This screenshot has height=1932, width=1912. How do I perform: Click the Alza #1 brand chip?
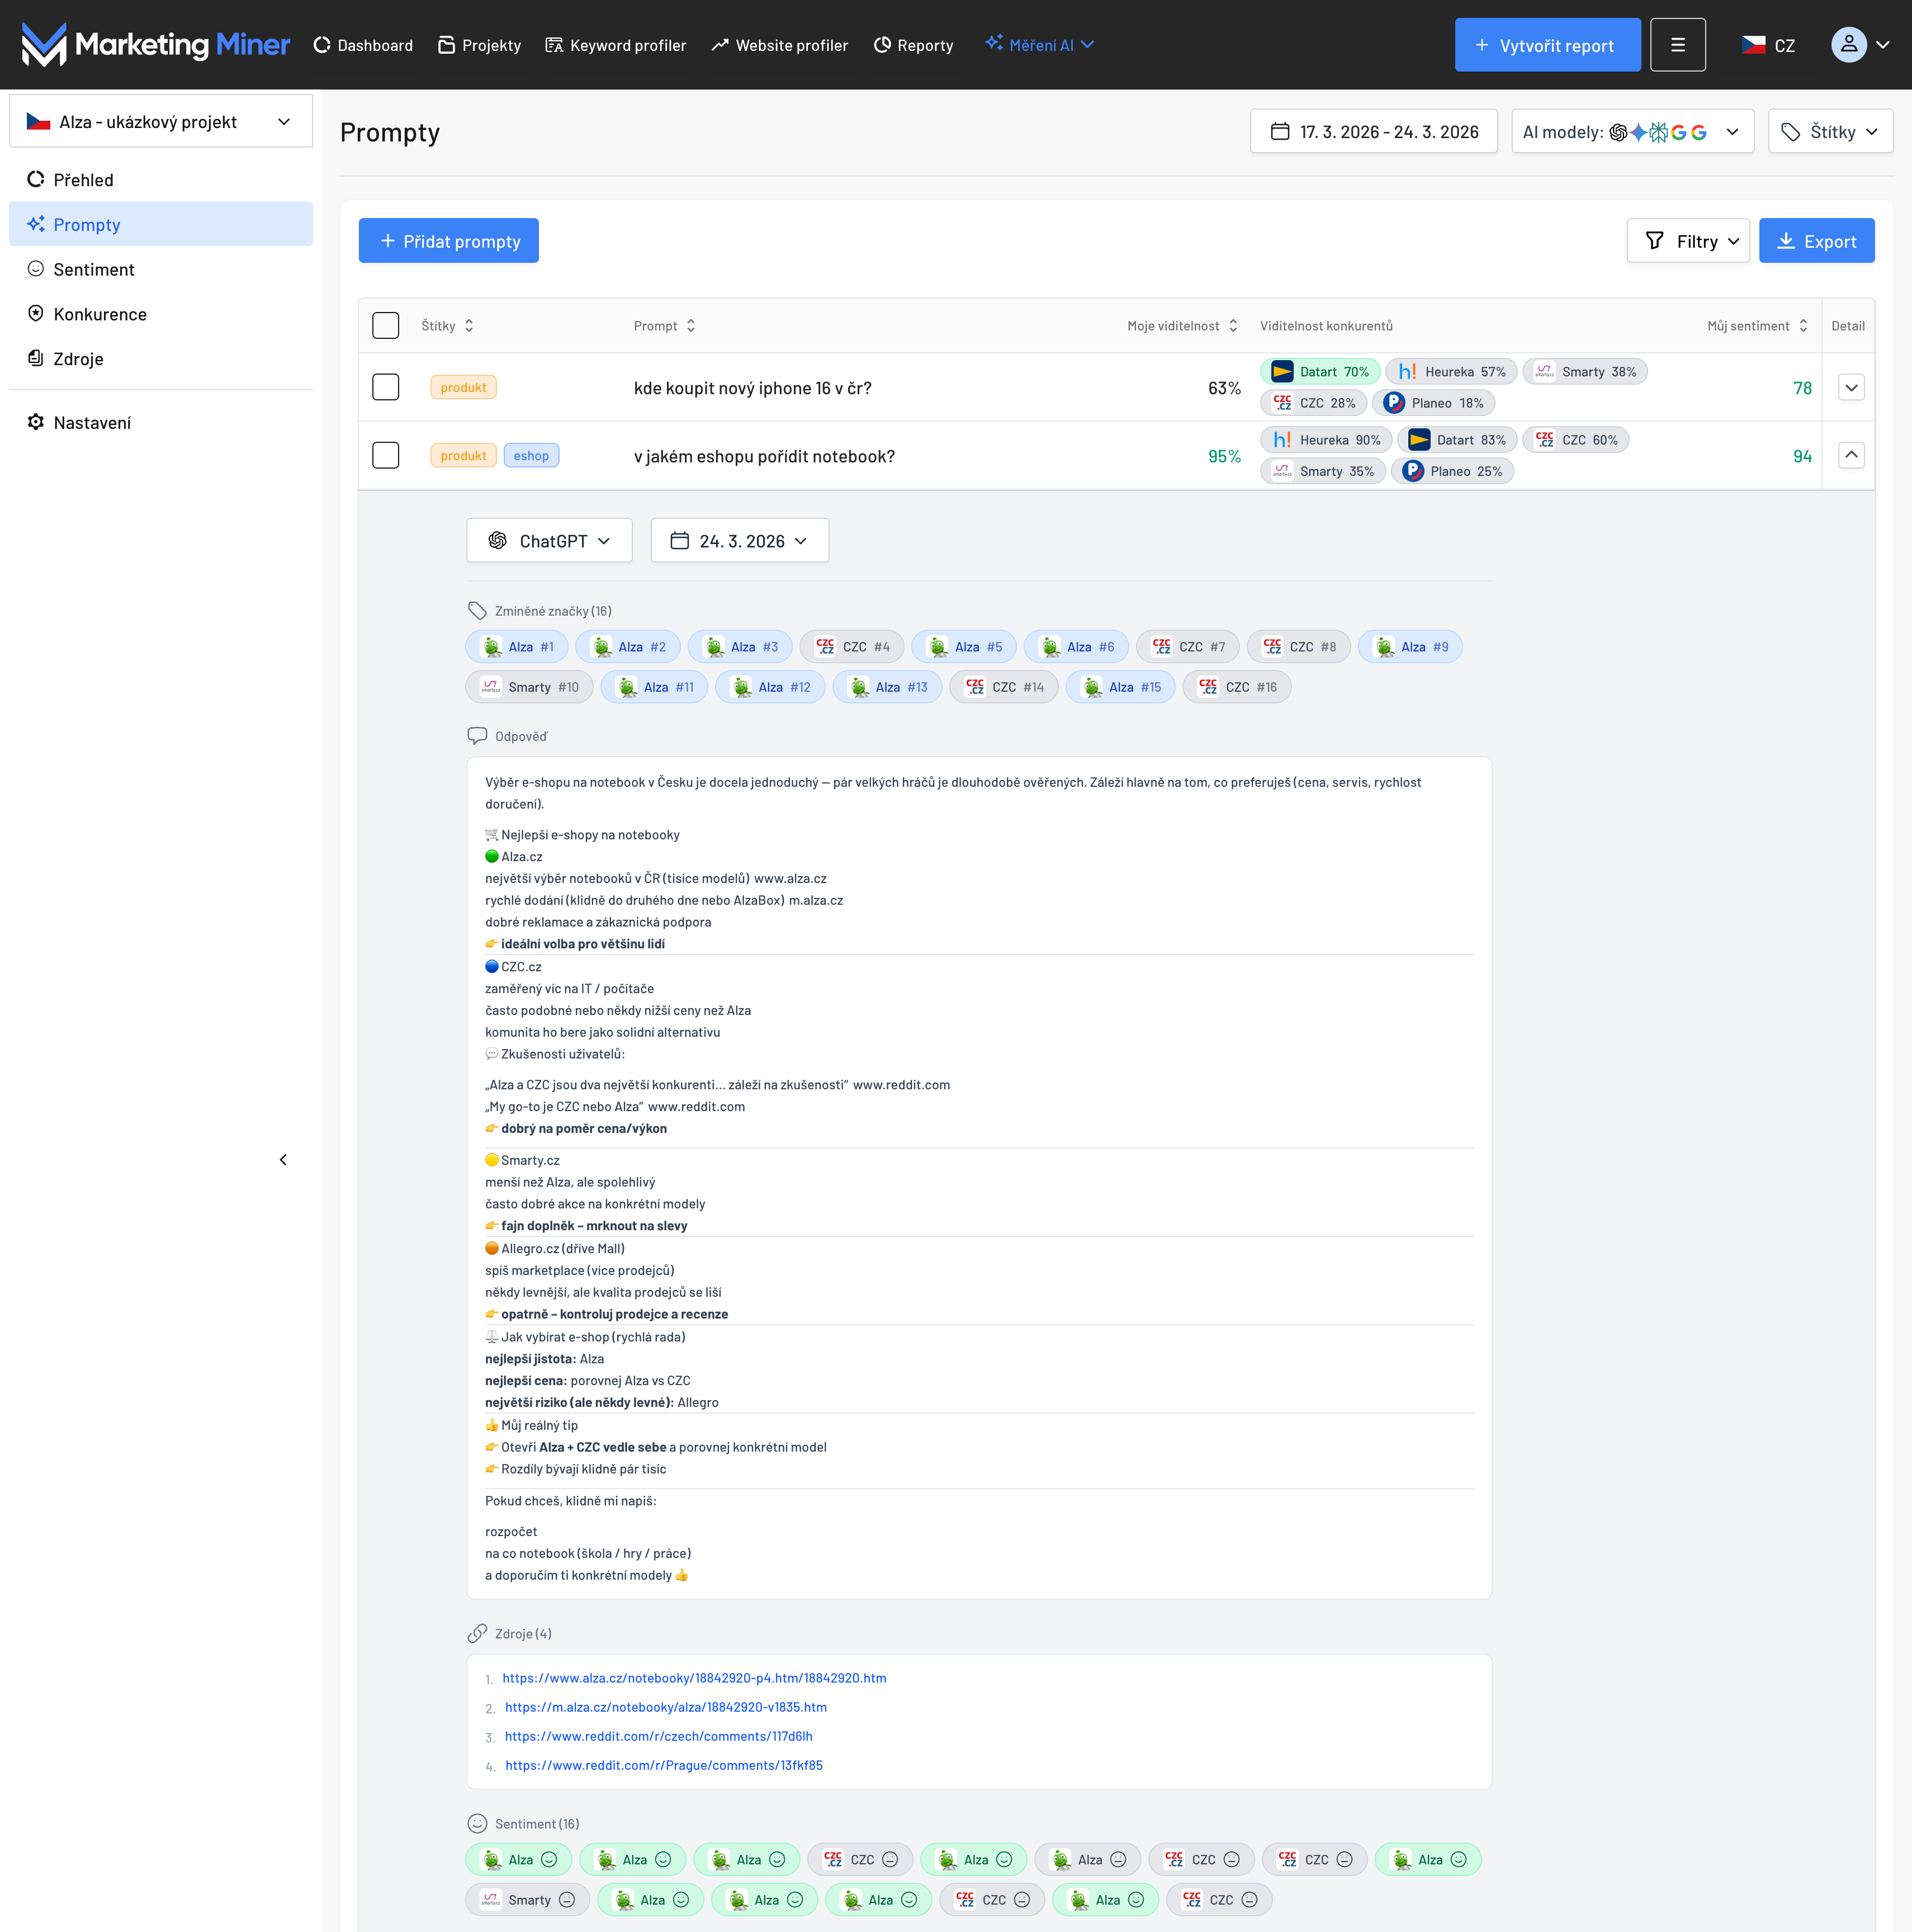[517, 647]
